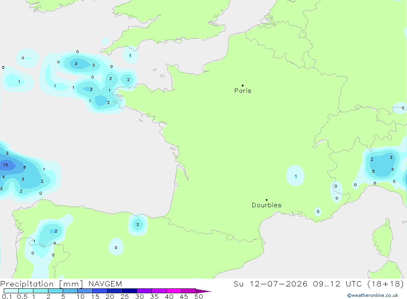Click the '0' value near the southern France coast
407x299 pixels.
click(318, 212)
